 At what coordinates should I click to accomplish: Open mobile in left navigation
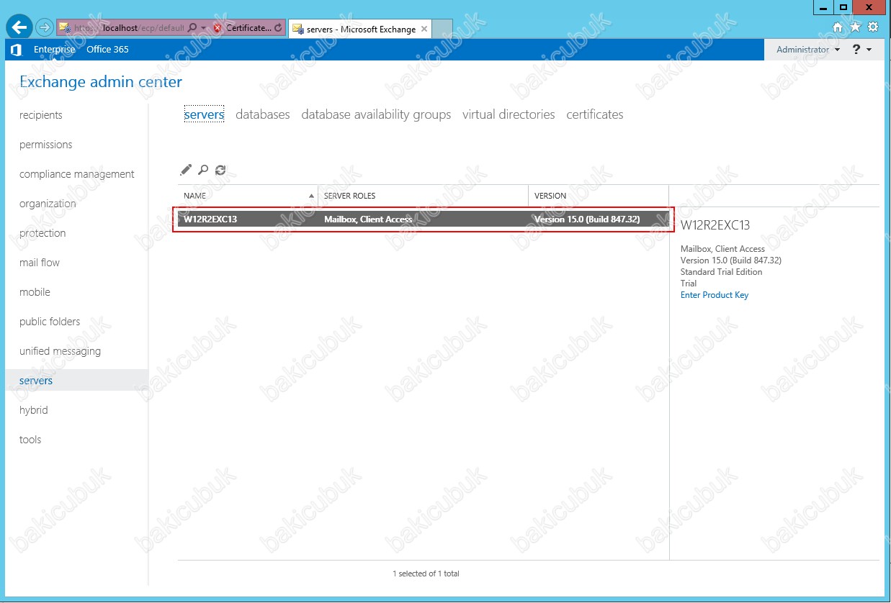click(x=35, y=292)
